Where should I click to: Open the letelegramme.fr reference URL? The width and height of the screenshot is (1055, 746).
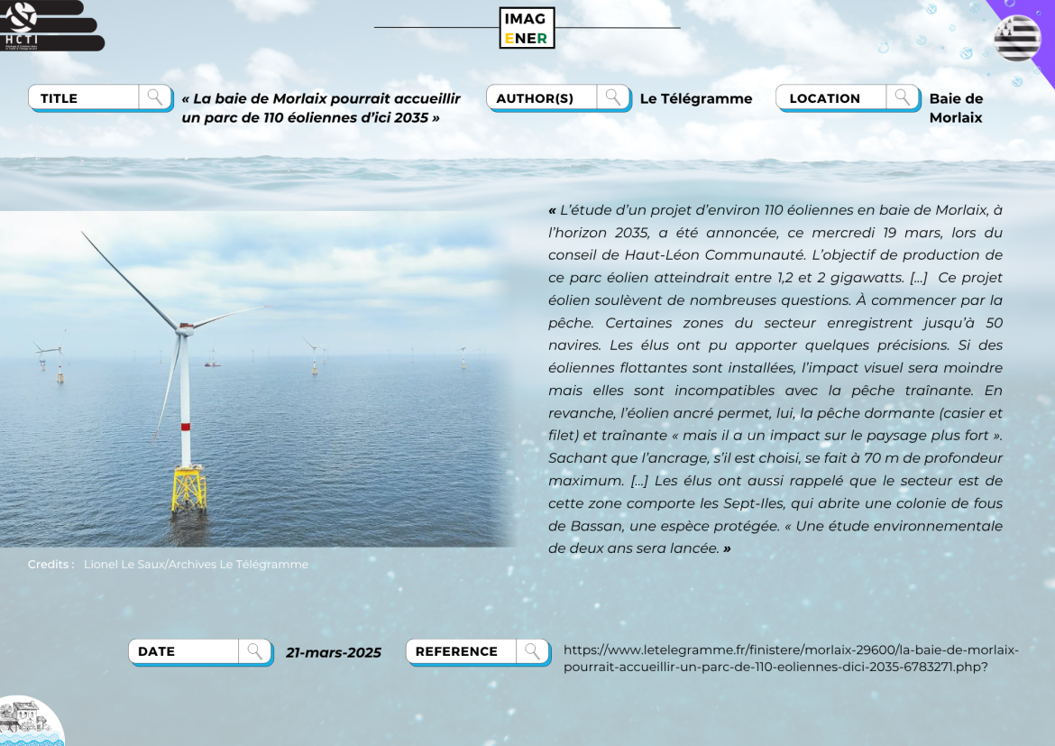click(x=792, y=659)
